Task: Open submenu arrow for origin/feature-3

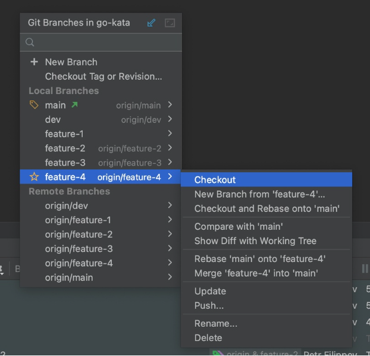Action: pyautogui.click(x=170, y=249)
